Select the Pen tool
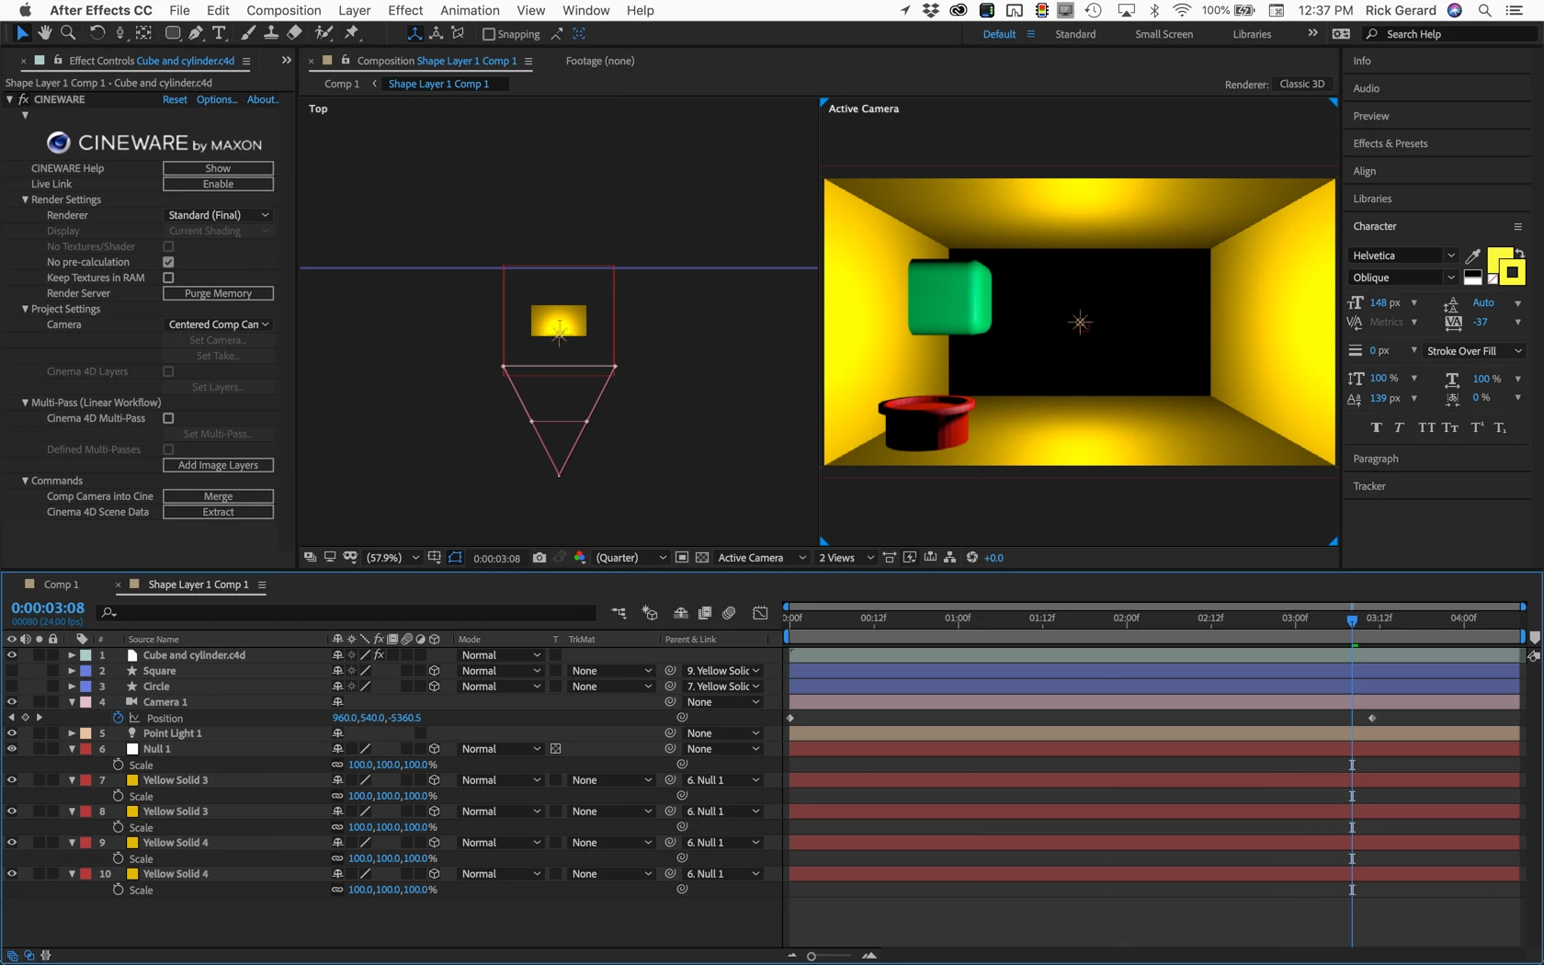 click(196, 33)
